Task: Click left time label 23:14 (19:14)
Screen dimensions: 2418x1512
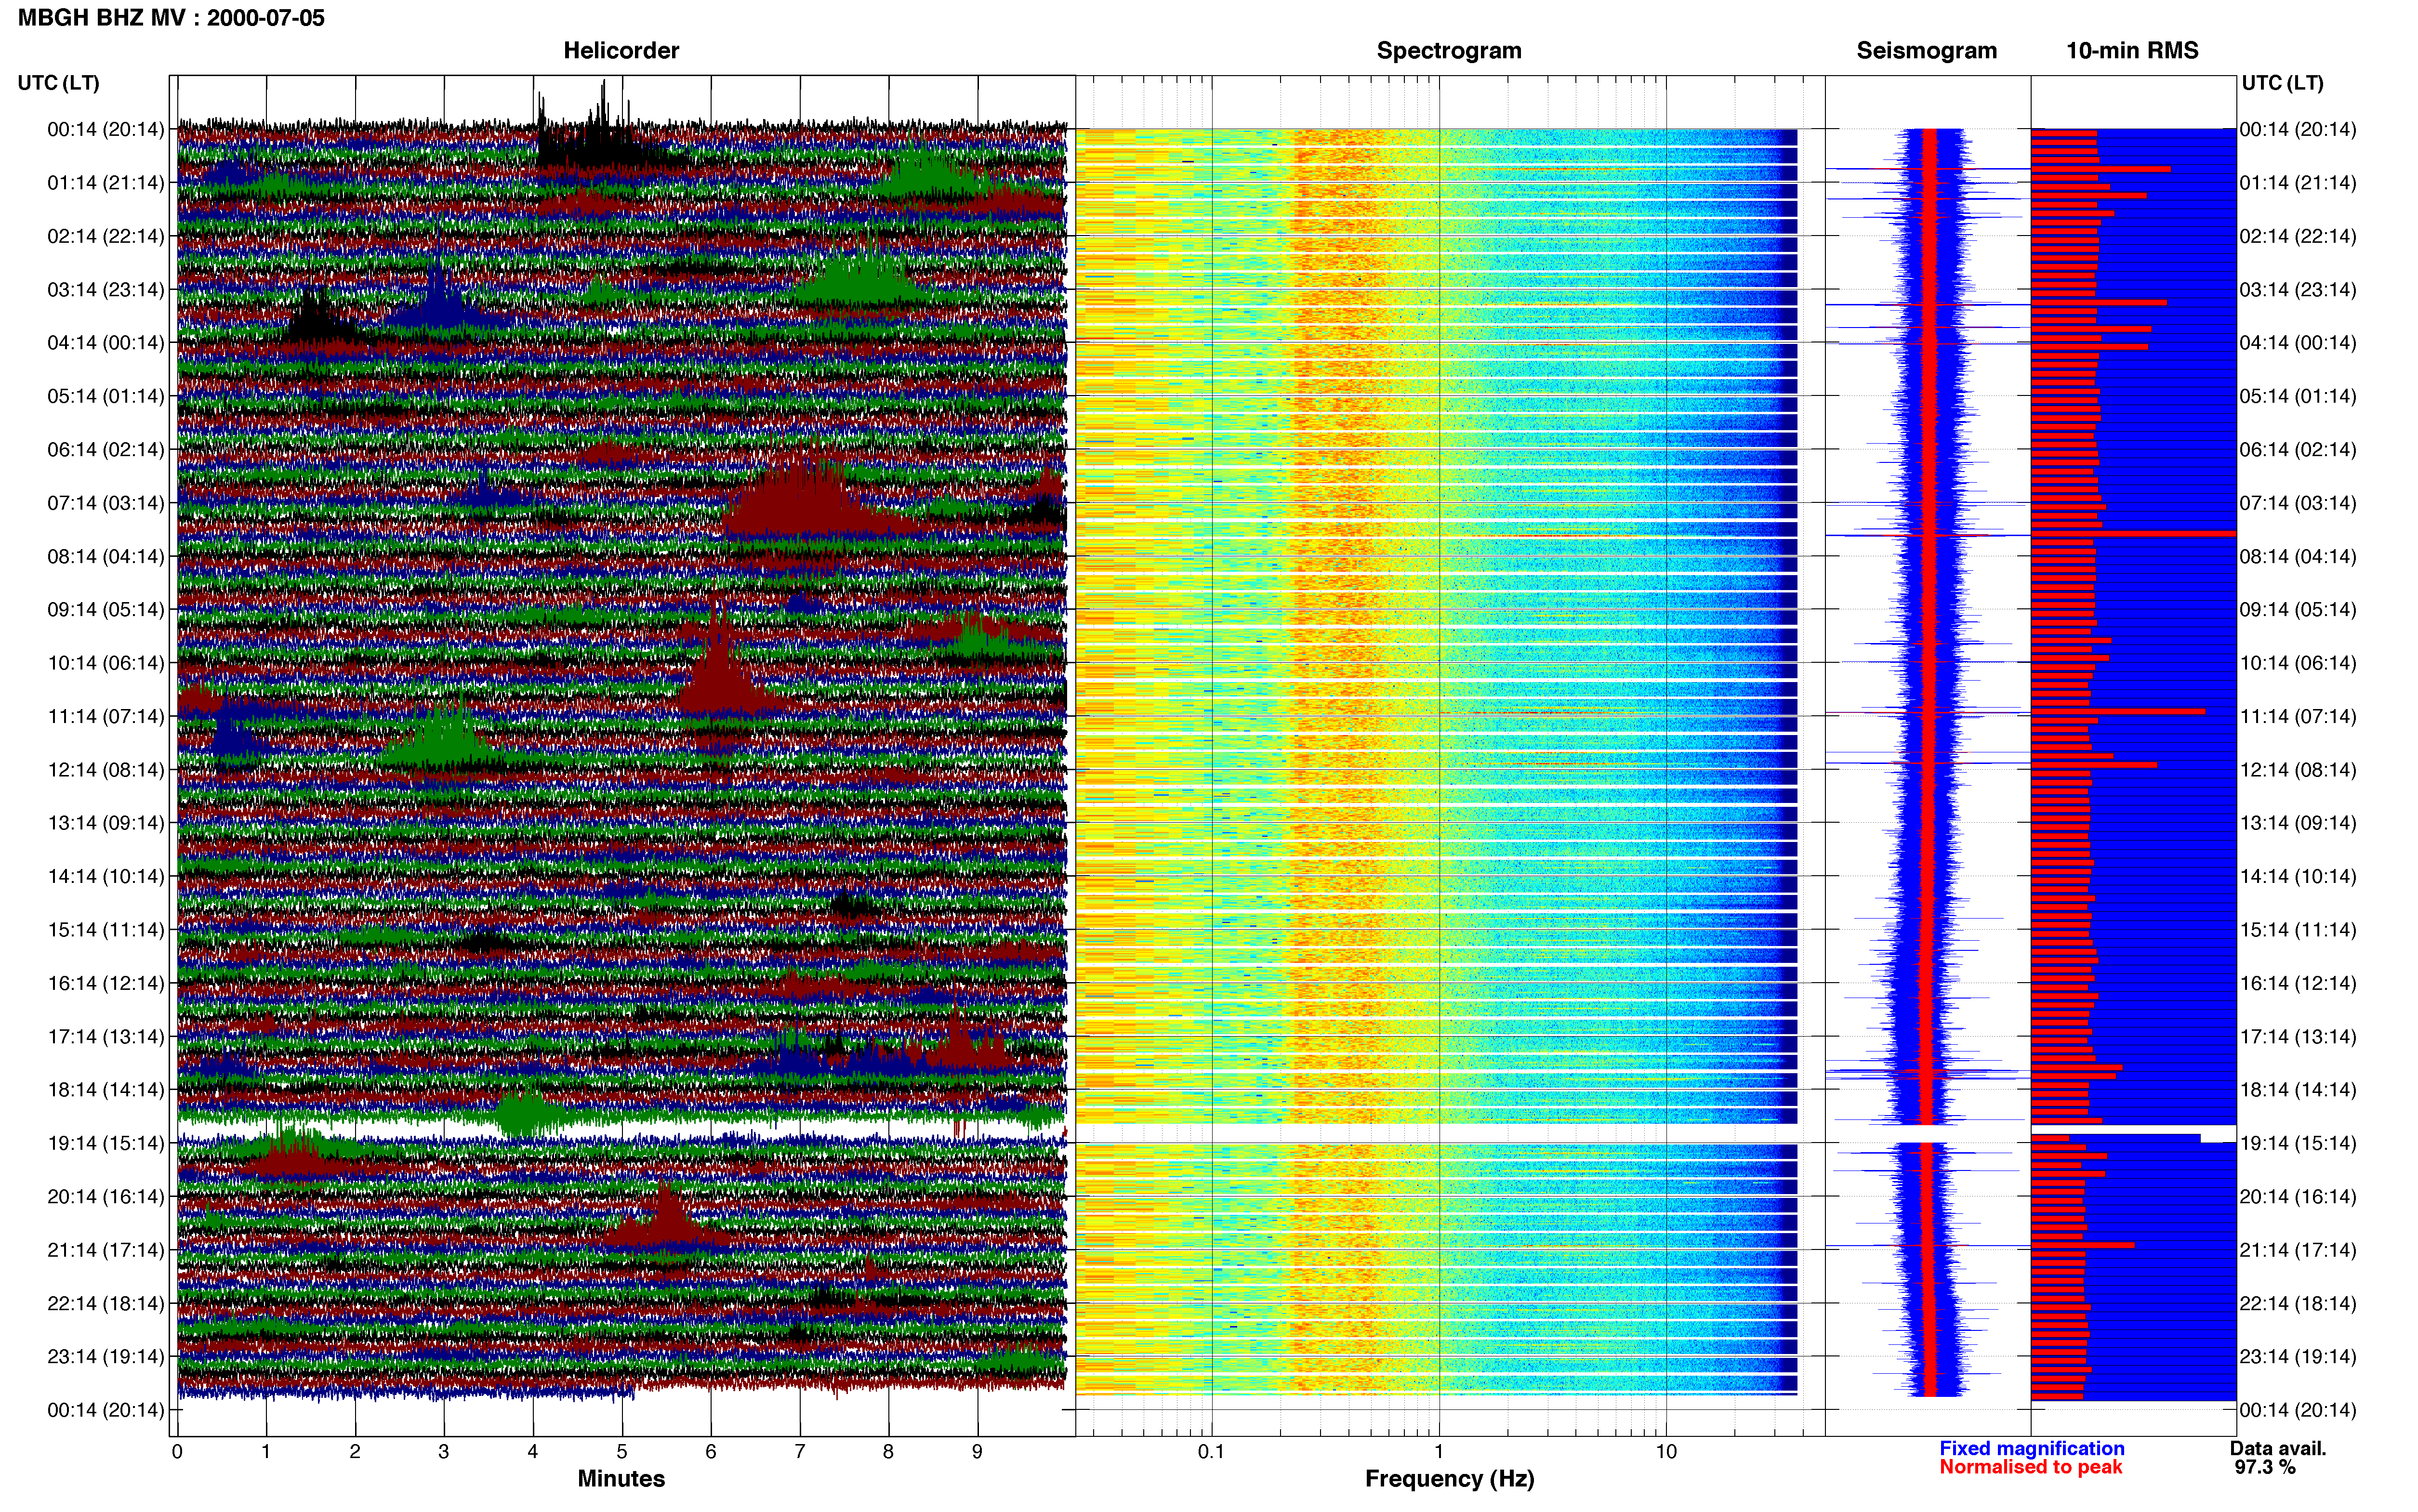Action: 106,1357
